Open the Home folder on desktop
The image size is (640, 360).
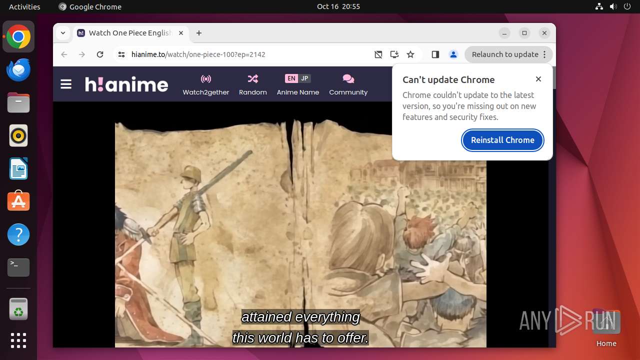tap(606, 328)
